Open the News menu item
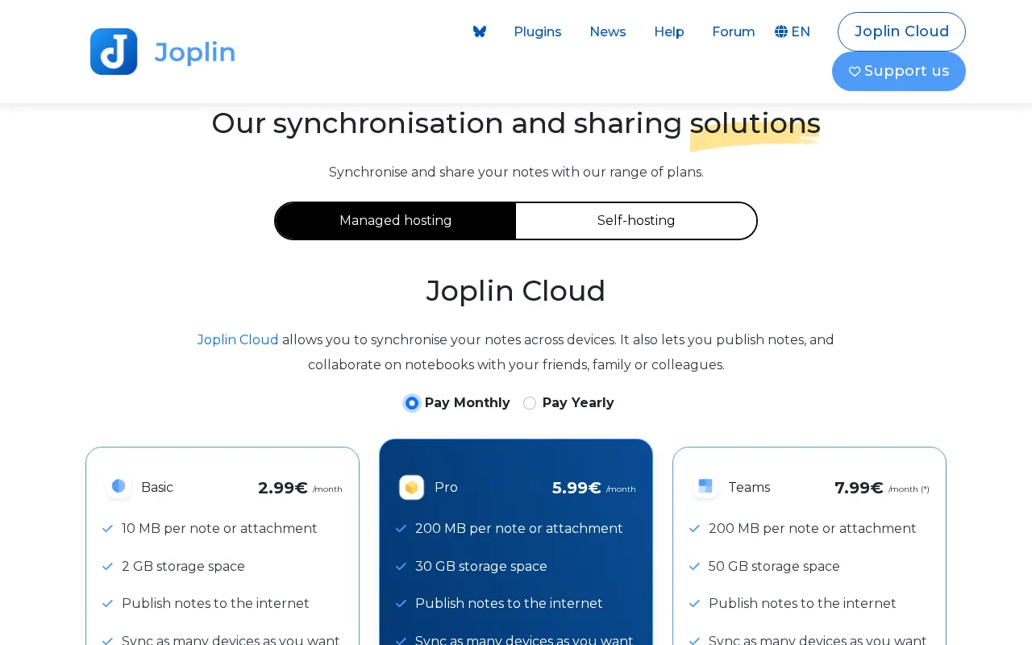The height and width of the screenshot is (645, 1032). (x=608, y=31)
